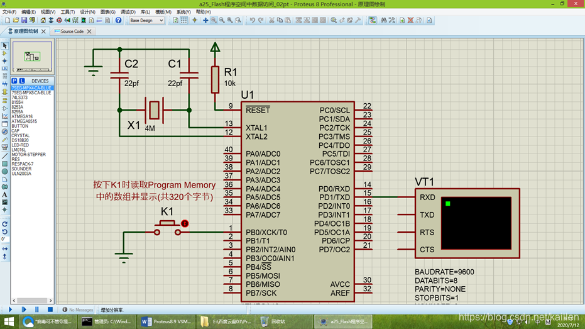Switch to the Source Code tab
The image size is (585, 329).
click(x=72, y=31)
